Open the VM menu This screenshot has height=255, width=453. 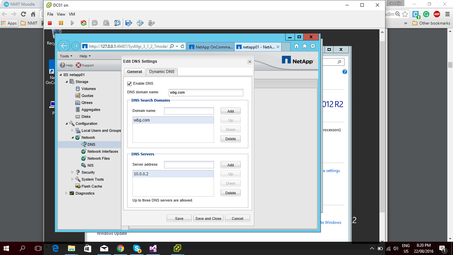click(x=72, y=14)
